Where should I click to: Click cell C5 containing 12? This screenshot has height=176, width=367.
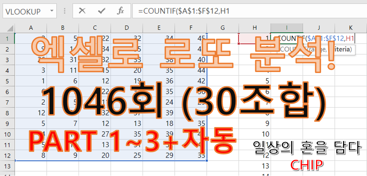tap(95, 81)
